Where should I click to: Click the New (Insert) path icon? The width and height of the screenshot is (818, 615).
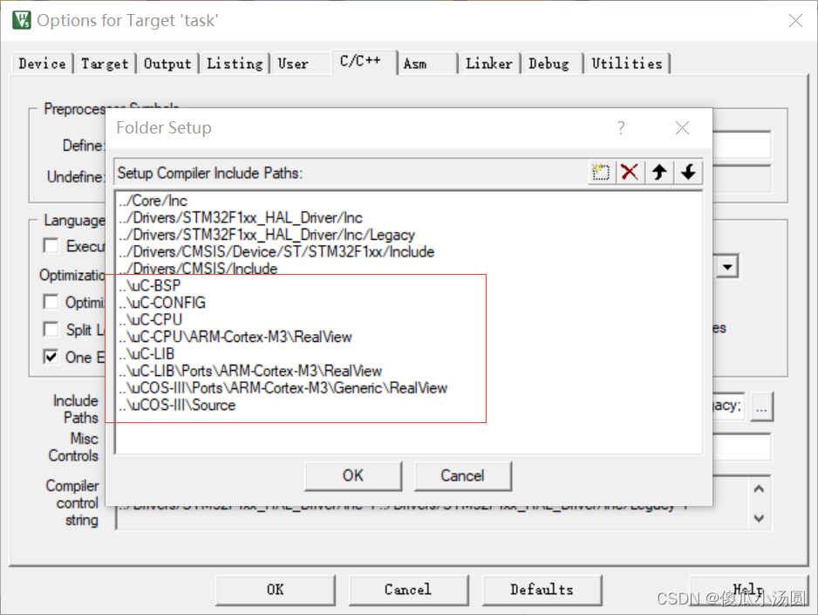pyautogui.click(x=601, y=172)
